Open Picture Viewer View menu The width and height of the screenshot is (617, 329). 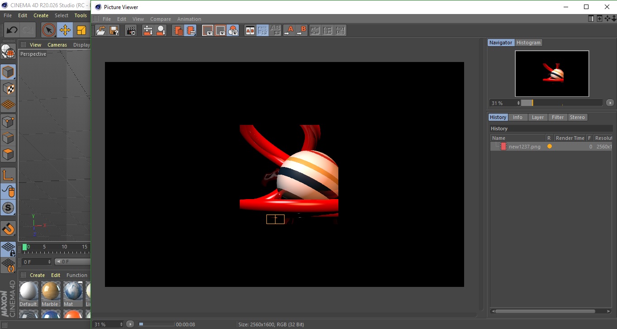(138, 19)
